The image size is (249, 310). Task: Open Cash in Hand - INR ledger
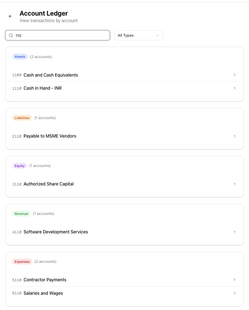[x=42, y=88]
